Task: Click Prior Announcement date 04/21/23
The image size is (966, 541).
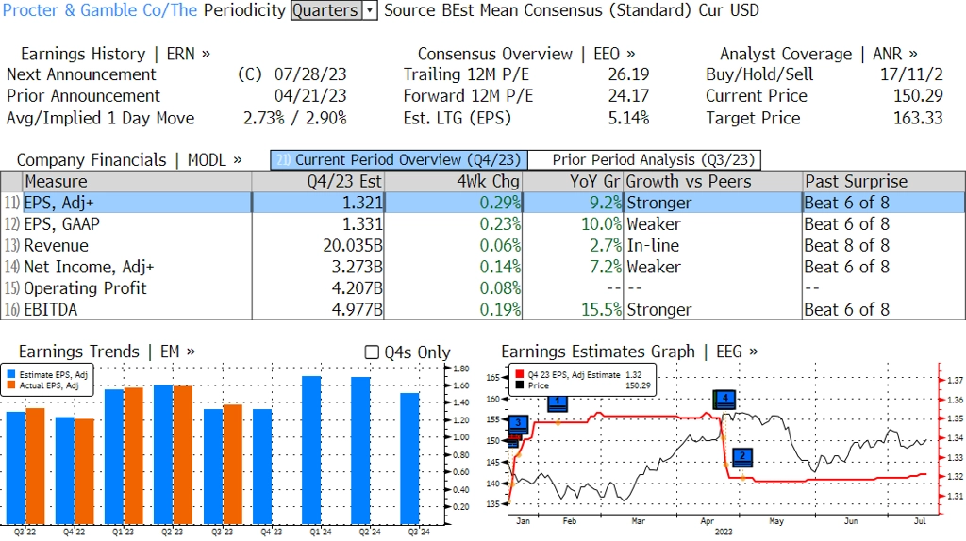Action: [x=310, y=96]
